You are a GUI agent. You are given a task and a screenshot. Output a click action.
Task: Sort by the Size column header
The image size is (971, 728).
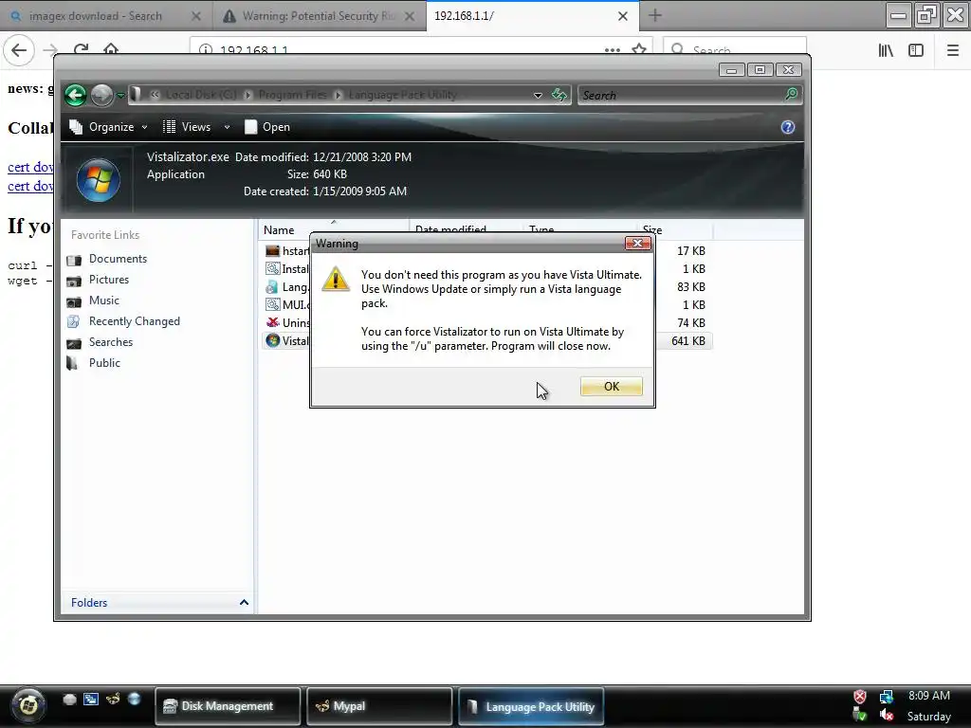[x=652, y=230]
